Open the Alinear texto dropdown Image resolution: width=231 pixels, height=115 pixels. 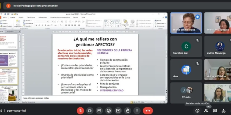[x=92, y=24]
